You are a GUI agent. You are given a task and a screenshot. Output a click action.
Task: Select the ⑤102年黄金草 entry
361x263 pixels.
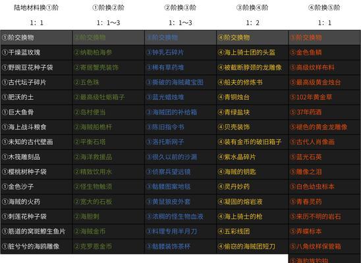[x=324, y=97]
